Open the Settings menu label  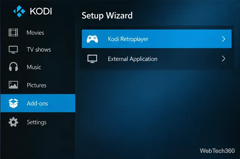(x=36, y=122)
